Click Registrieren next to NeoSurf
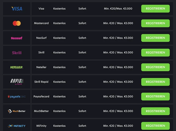Viewport: 176px width, 131px height. [x=155, y=38]
